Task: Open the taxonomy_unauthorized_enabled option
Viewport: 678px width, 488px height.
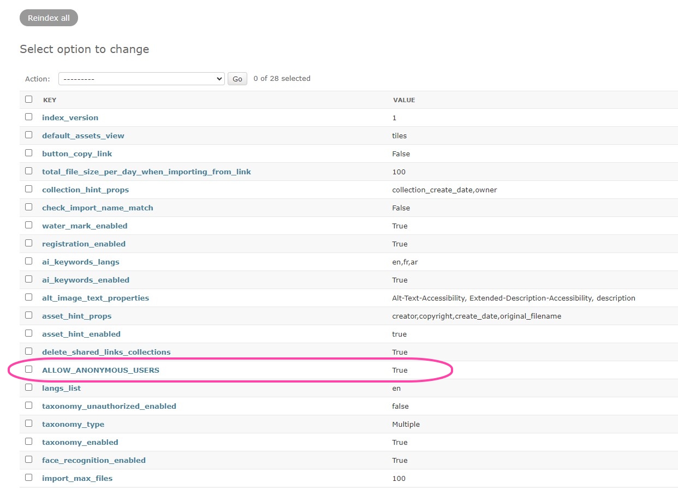Action: (x=109, y=406)
